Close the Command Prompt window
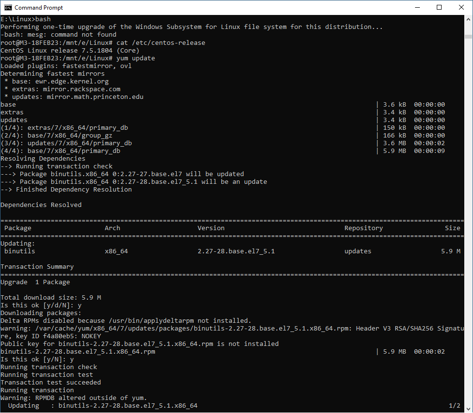Viewport: 473px width, 413px height. click(461, 8)
